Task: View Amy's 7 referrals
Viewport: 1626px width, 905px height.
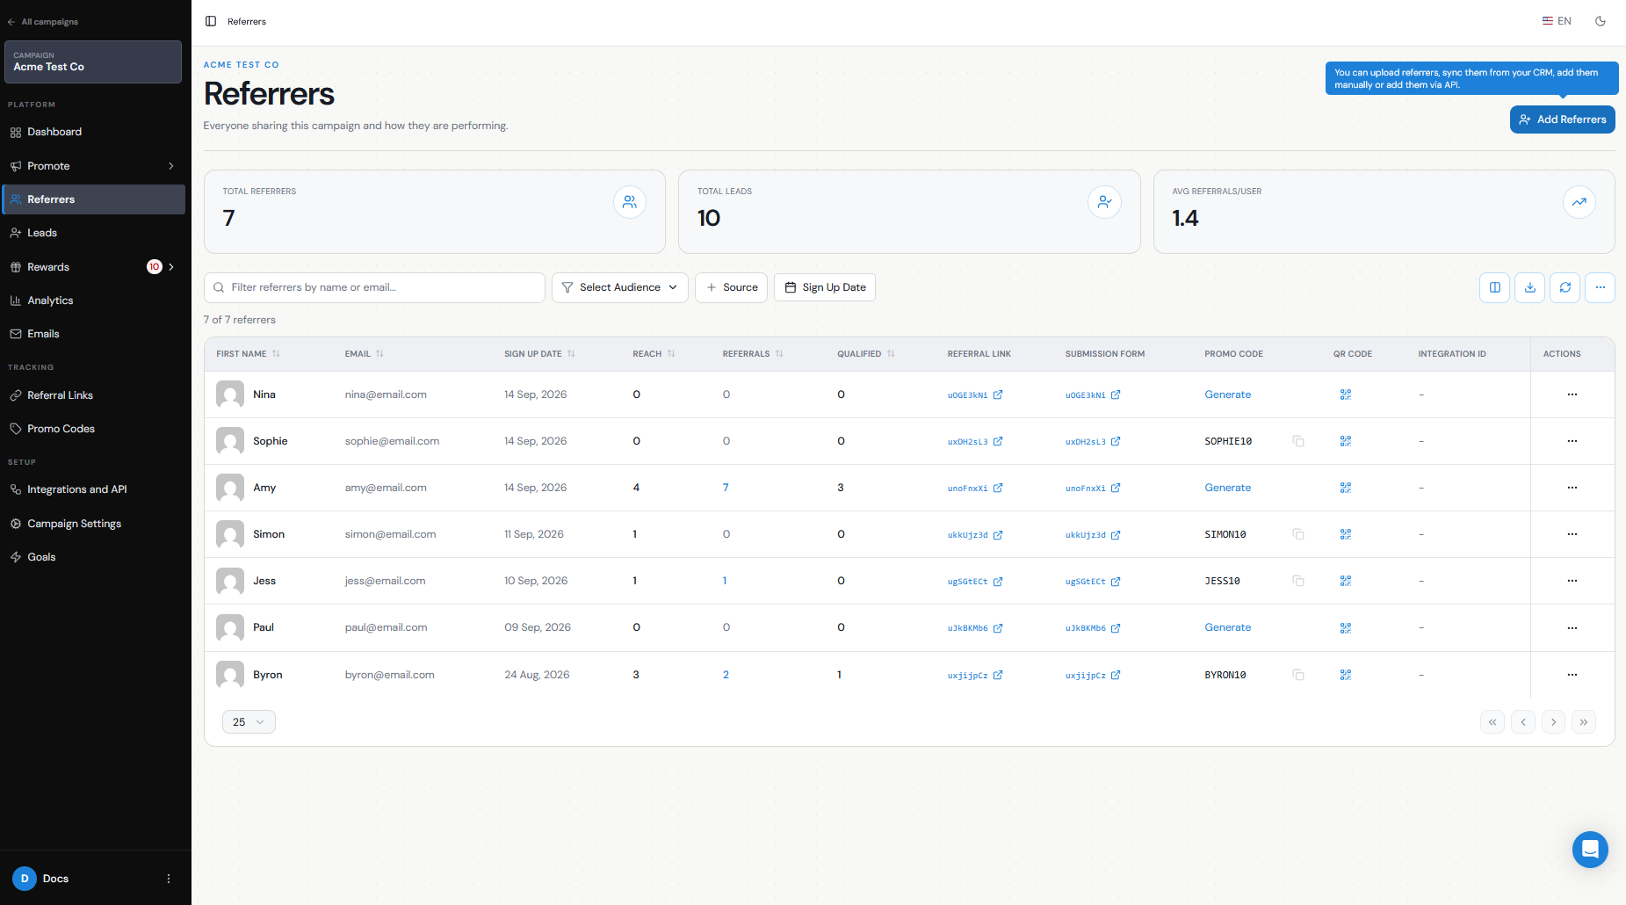Action: click(726, 488)
